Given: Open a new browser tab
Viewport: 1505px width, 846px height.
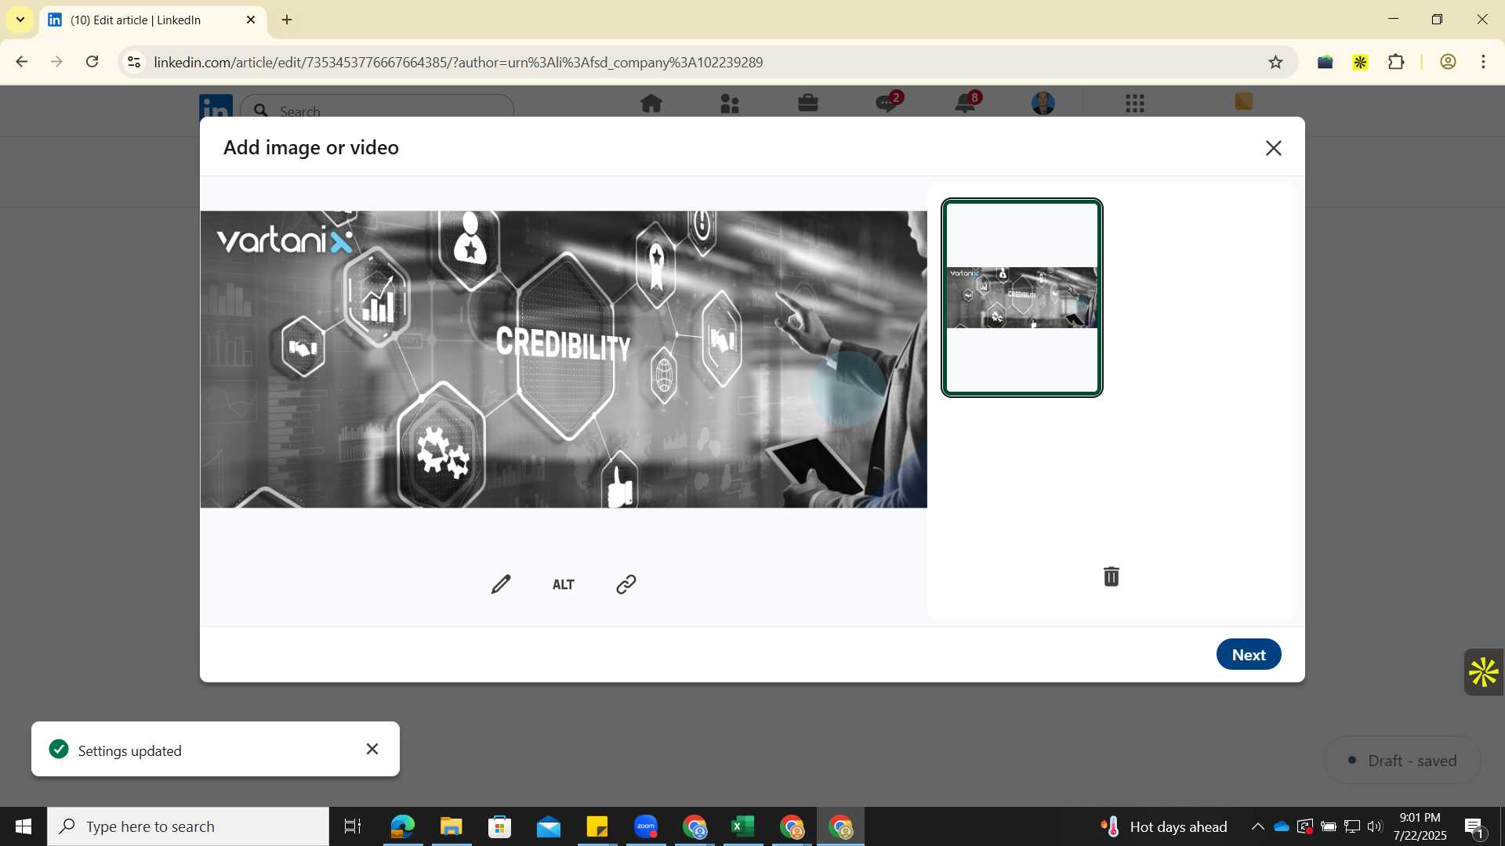Looking at the screenshot, I should click(x=287, y=20).
